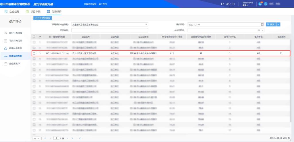Screen dimensions: 294x142
Task: Check the row 17 checkbox
Action: pyautogui.click(x=34, y=130)
